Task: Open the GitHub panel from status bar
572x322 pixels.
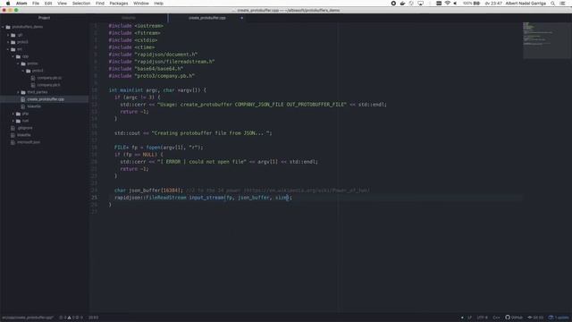Action: click(x=514, y=318)
